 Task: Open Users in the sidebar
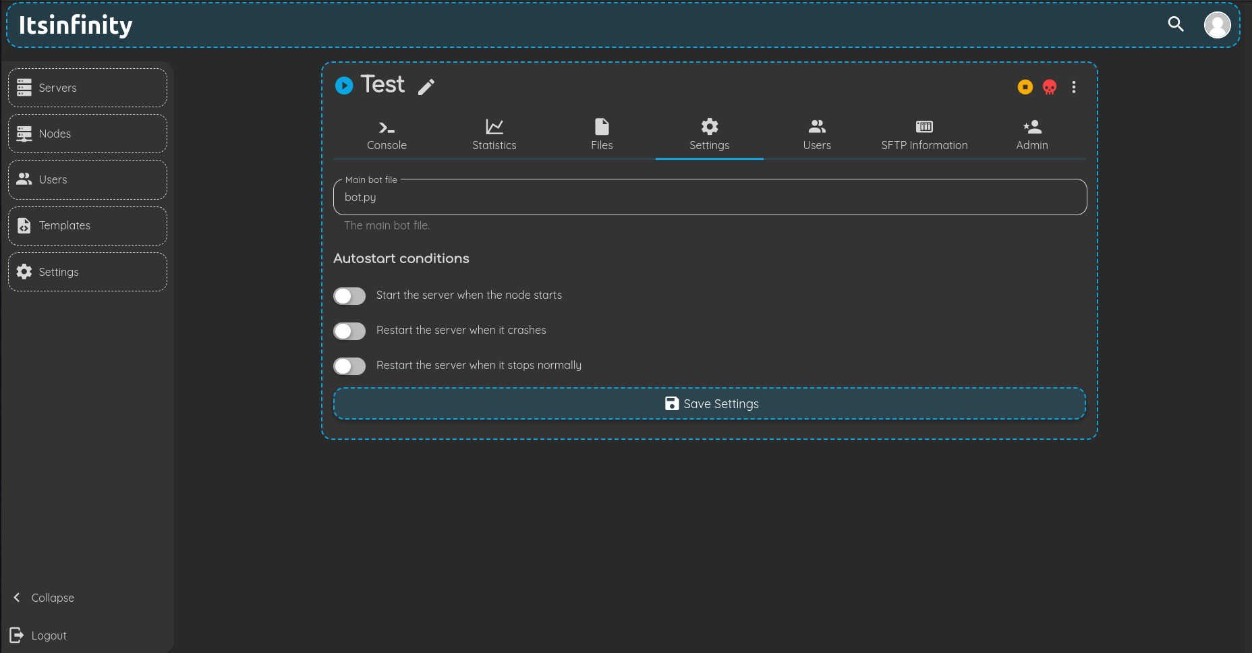click(x=88, y=179)
